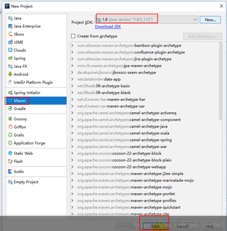Click the Static Web globe icon
This screenshot has height=231, width=227.
10,153
